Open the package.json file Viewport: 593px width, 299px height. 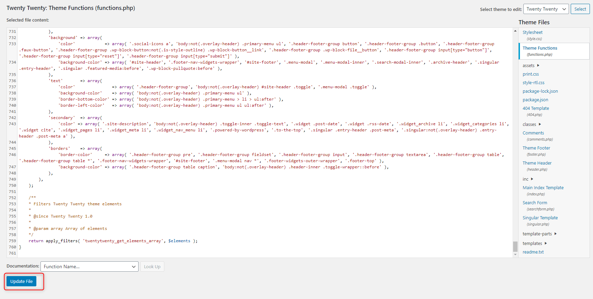click(x=535, y=100)
